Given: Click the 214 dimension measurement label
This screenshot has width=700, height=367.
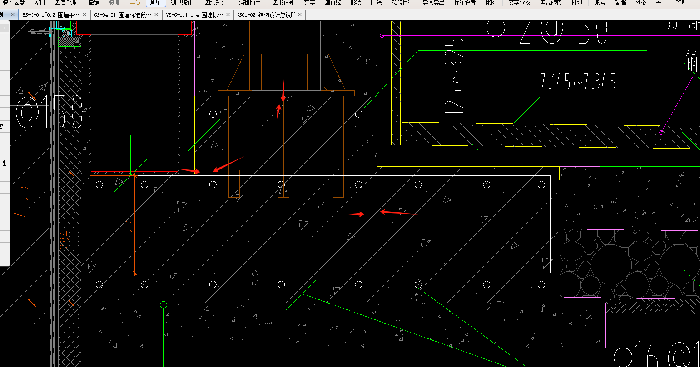Looking at the screenshot, I should (129, 225).
